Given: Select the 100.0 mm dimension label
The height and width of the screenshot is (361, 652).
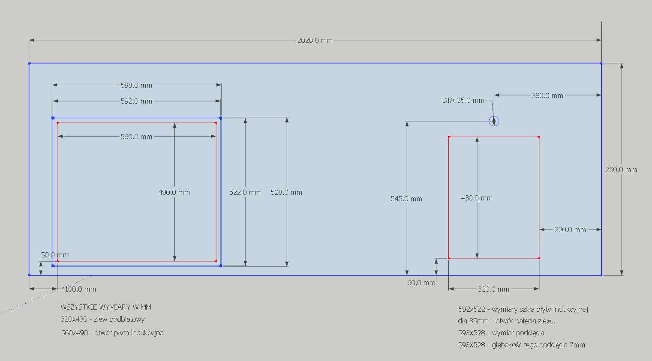Looking at the screenshot, I should pos(80,289).
